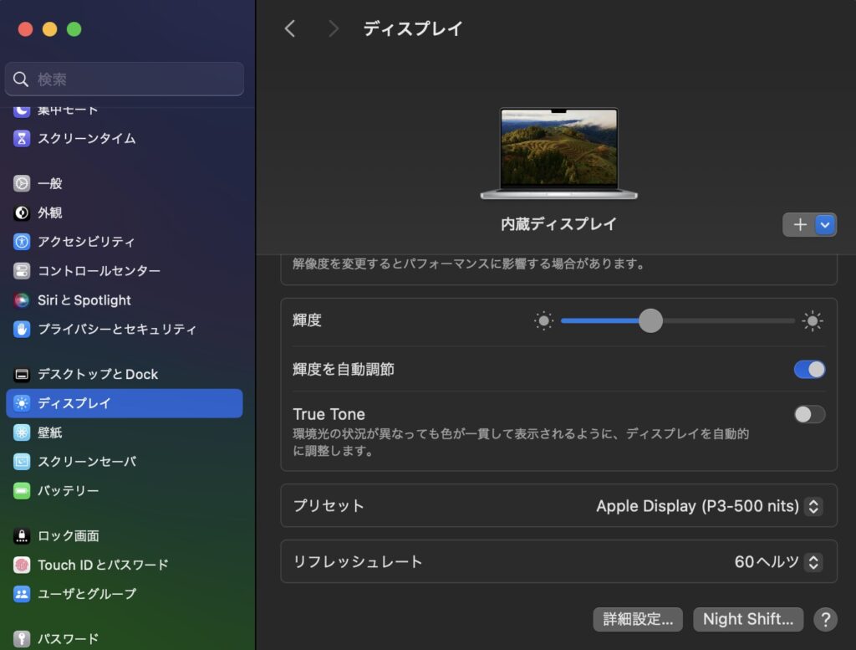This screenshot has width=856, height=650.
Task: Click the help question mark button
Action: 825,619
